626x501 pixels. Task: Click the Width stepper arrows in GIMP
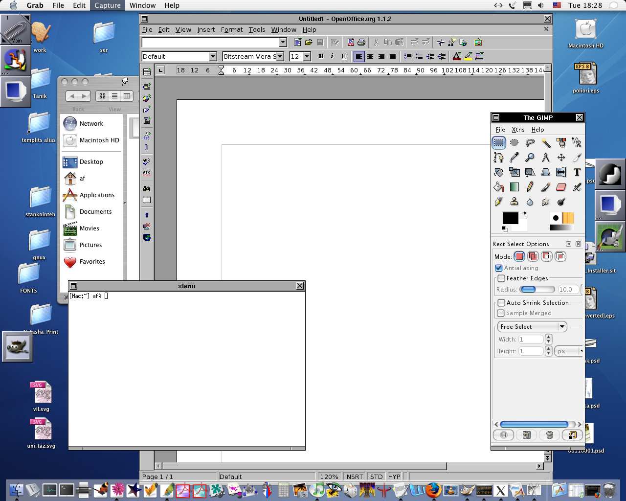coord(548,339)
